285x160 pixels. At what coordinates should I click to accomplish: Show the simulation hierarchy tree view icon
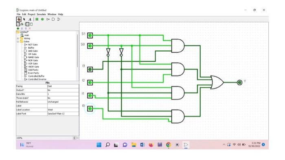[x=22, y=24]
